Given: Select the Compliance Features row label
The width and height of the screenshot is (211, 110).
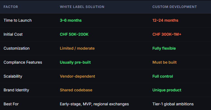Looking at the screenshot, I should [x=23, y=62].
